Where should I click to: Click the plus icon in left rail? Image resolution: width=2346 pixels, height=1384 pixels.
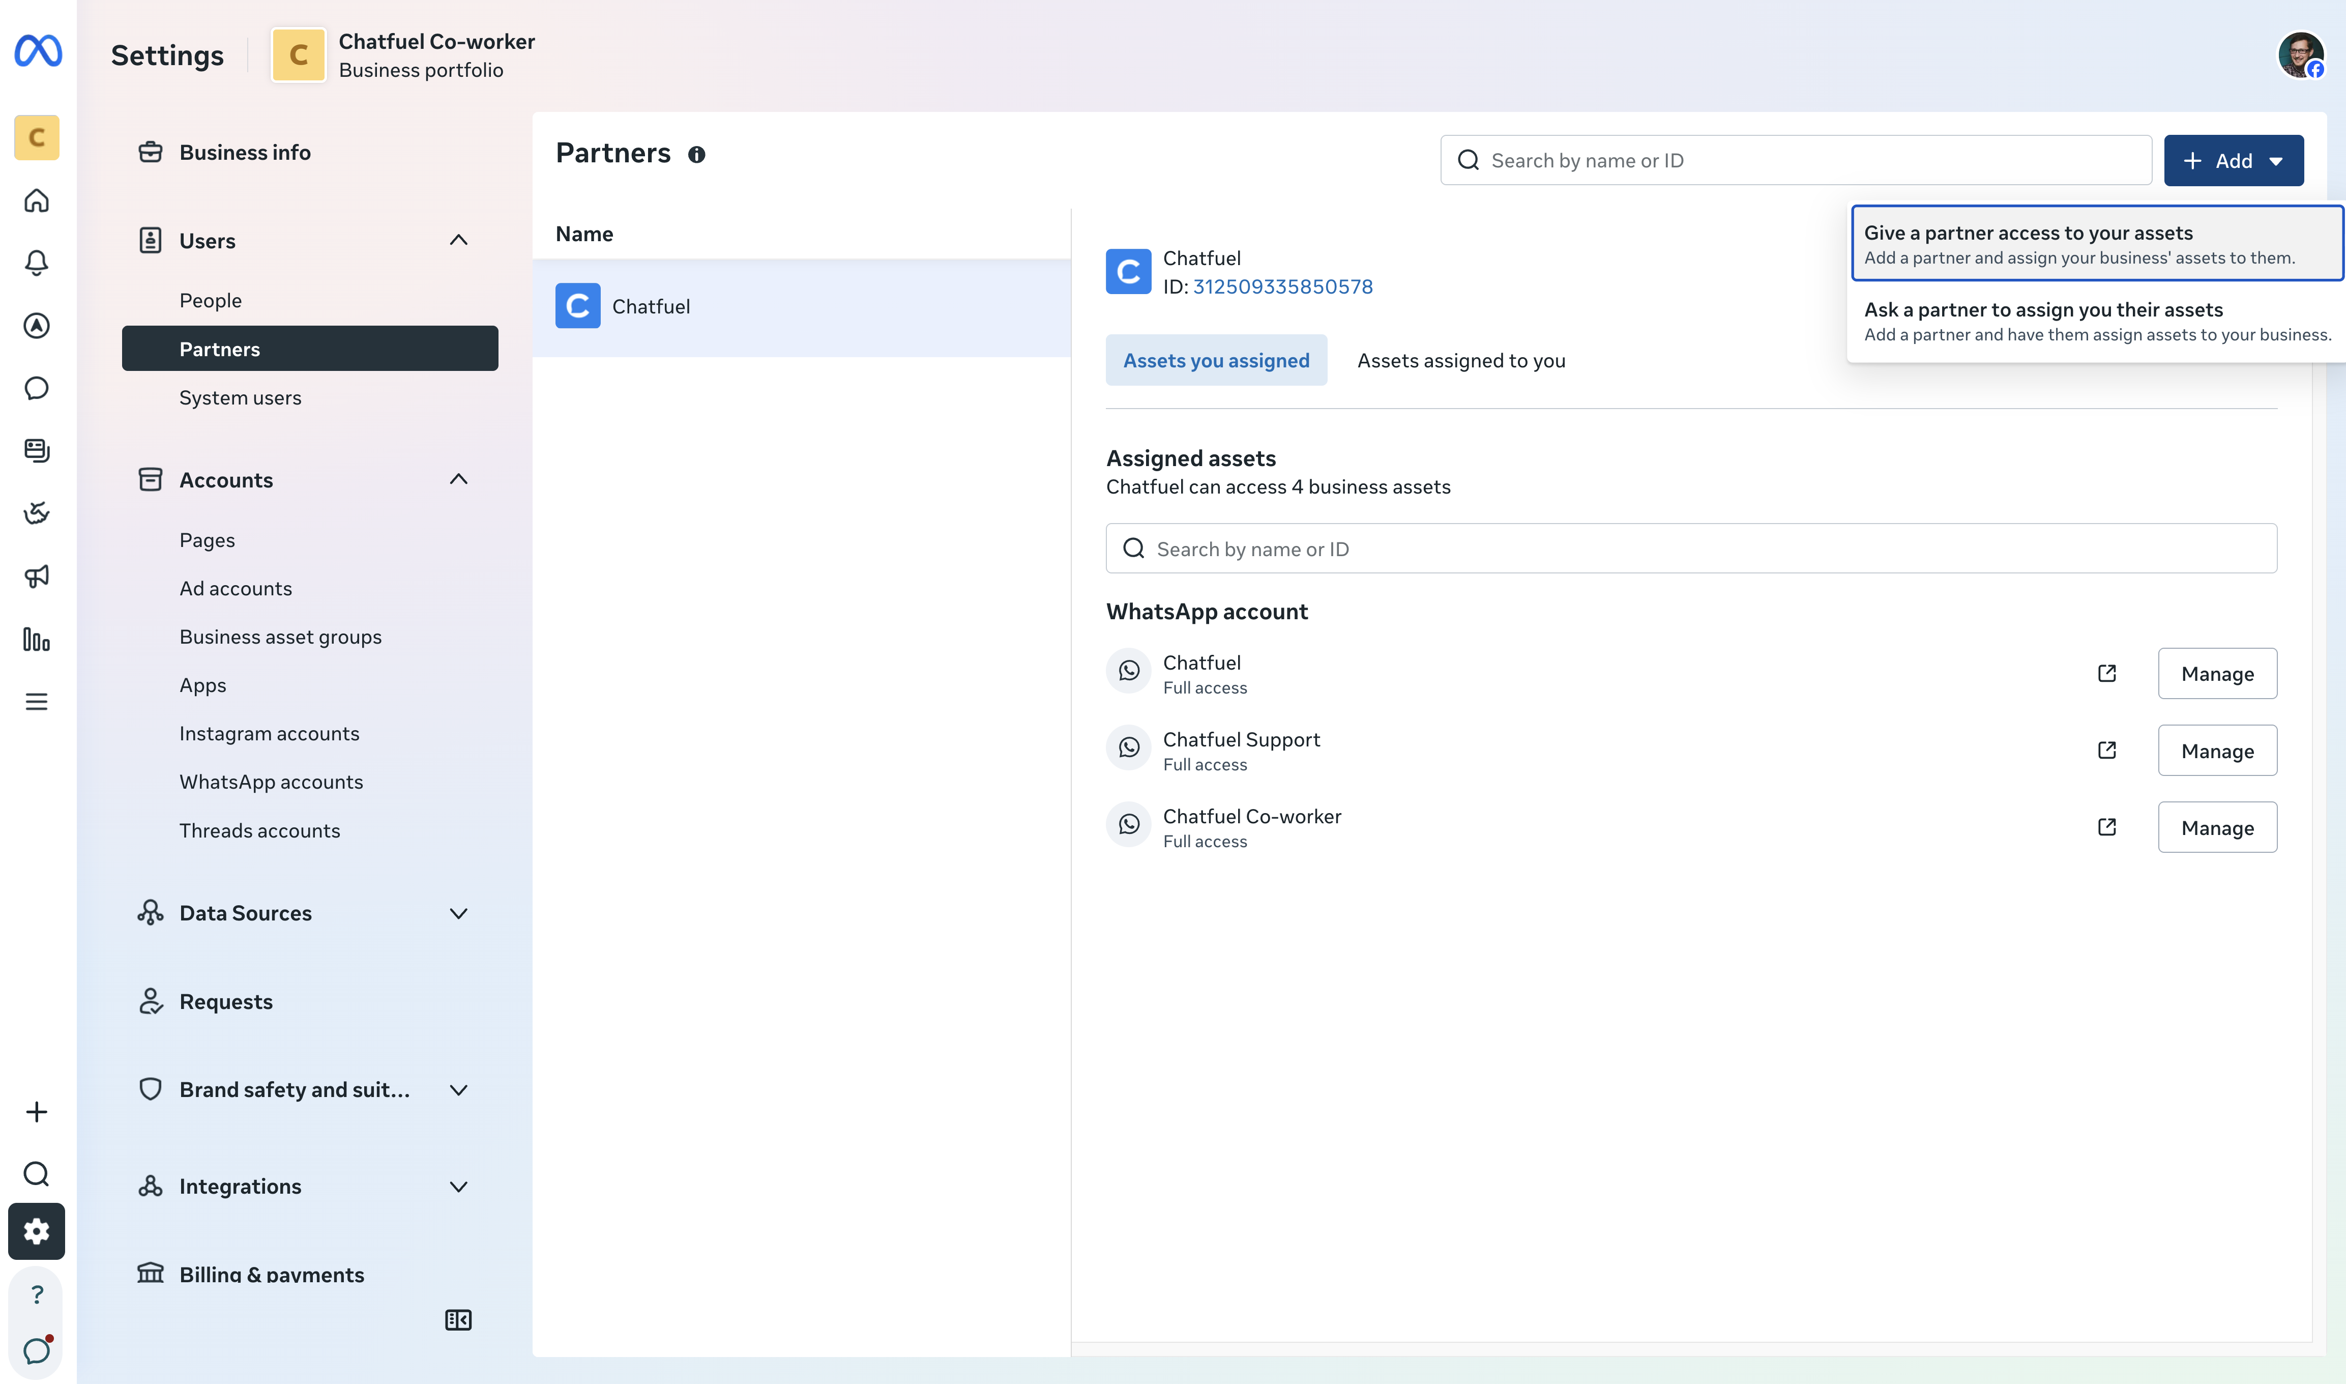[x=36, y=1112]
